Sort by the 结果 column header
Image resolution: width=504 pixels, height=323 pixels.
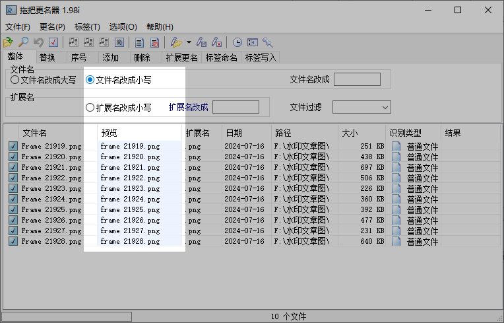click(471, 133)
